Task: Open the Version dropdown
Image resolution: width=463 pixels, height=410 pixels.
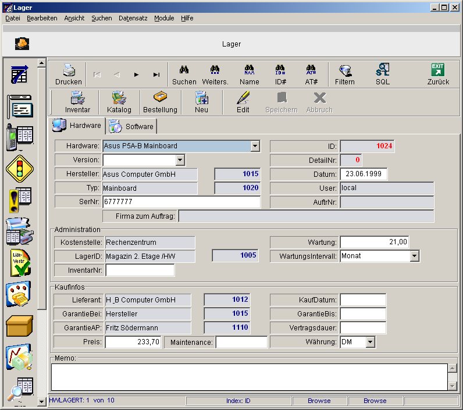Action: coord(180,160)
